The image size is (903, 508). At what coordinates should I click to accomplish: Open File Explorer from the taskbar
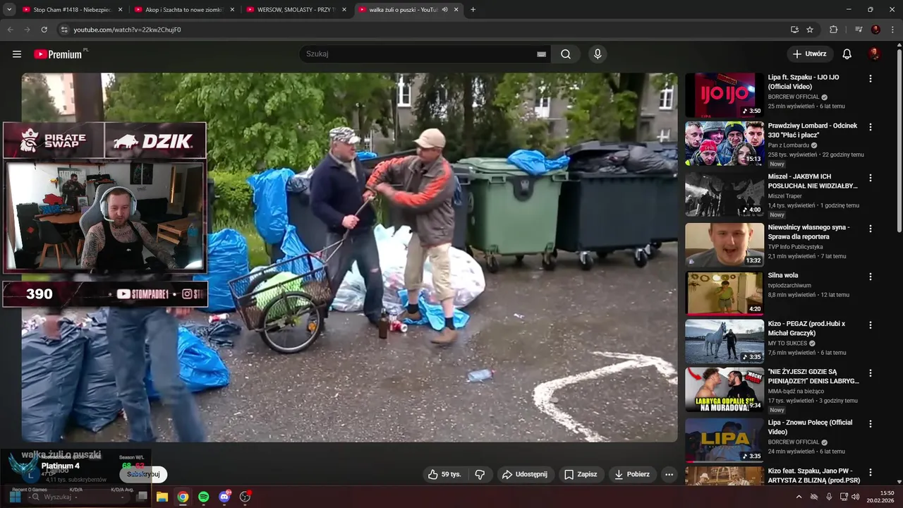162,497
